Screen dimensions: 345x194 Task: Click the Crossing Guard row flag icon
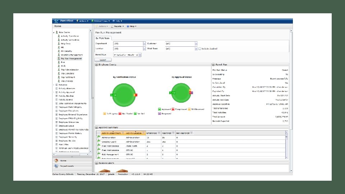click(x=99, y=142)
